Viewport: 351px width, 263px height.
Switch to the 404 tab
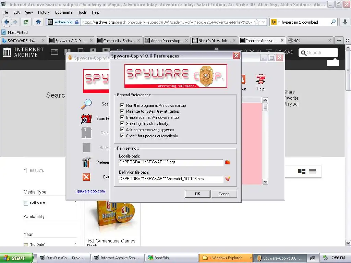[310, 41]
